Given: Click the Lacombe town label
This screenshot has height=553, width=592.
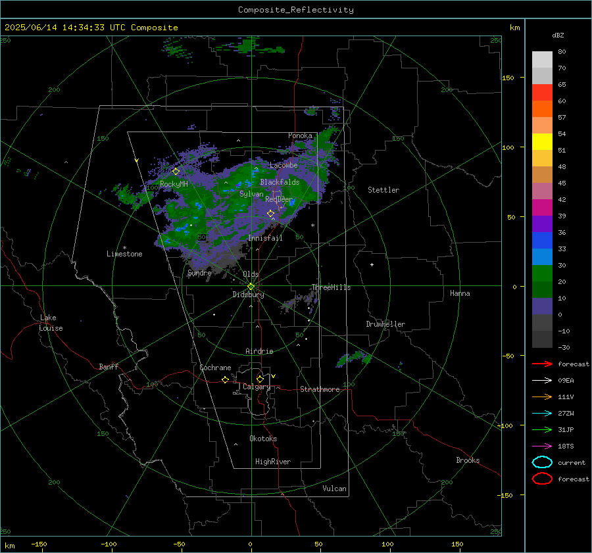Looking at the screenshot, I should pos(284,165).
